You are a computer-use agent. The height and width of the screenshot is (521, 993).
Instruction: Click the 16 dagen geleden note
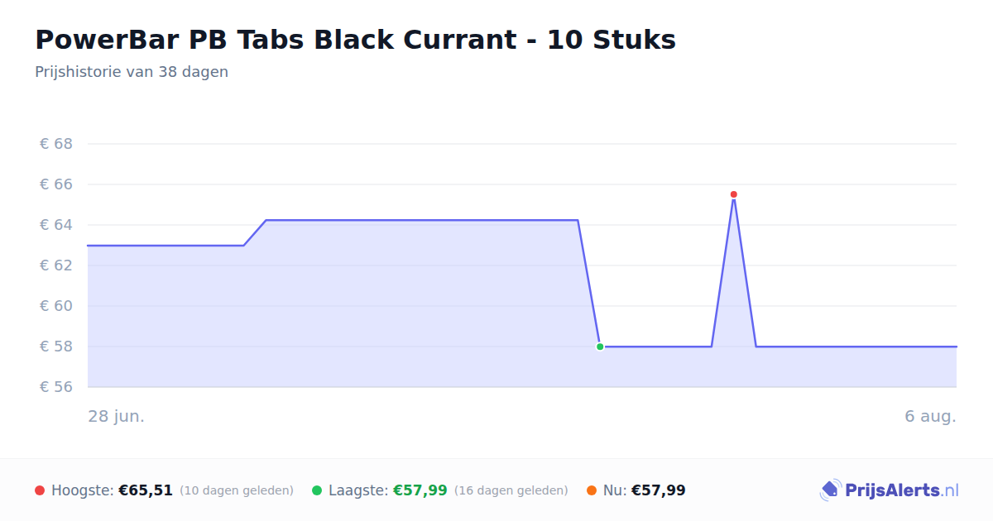coord(511,490)
